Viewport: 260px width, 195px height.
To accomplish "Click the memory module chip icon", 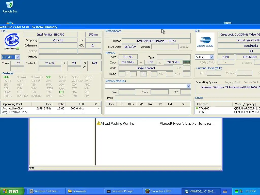I will pos(187,62).
